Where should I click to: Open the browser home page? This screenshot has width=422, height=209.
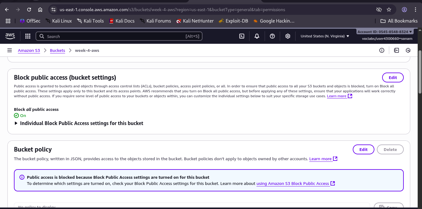click(40, 10)
